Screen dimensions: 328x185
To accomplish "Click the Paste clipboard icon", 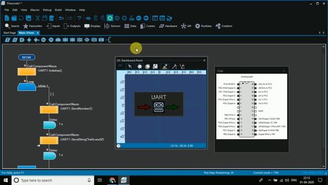I will (52, 18).
